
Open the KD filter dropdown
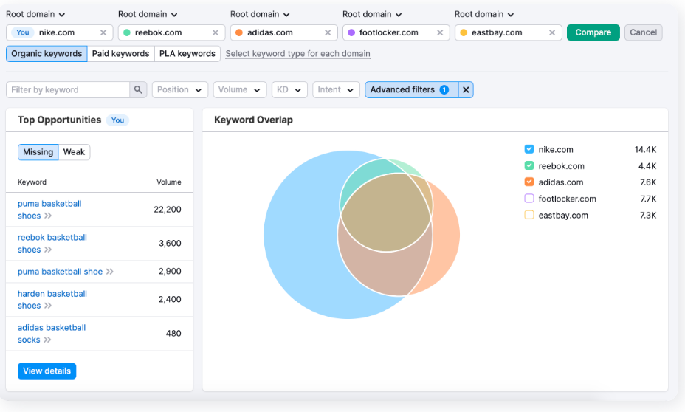click(289, 89)
